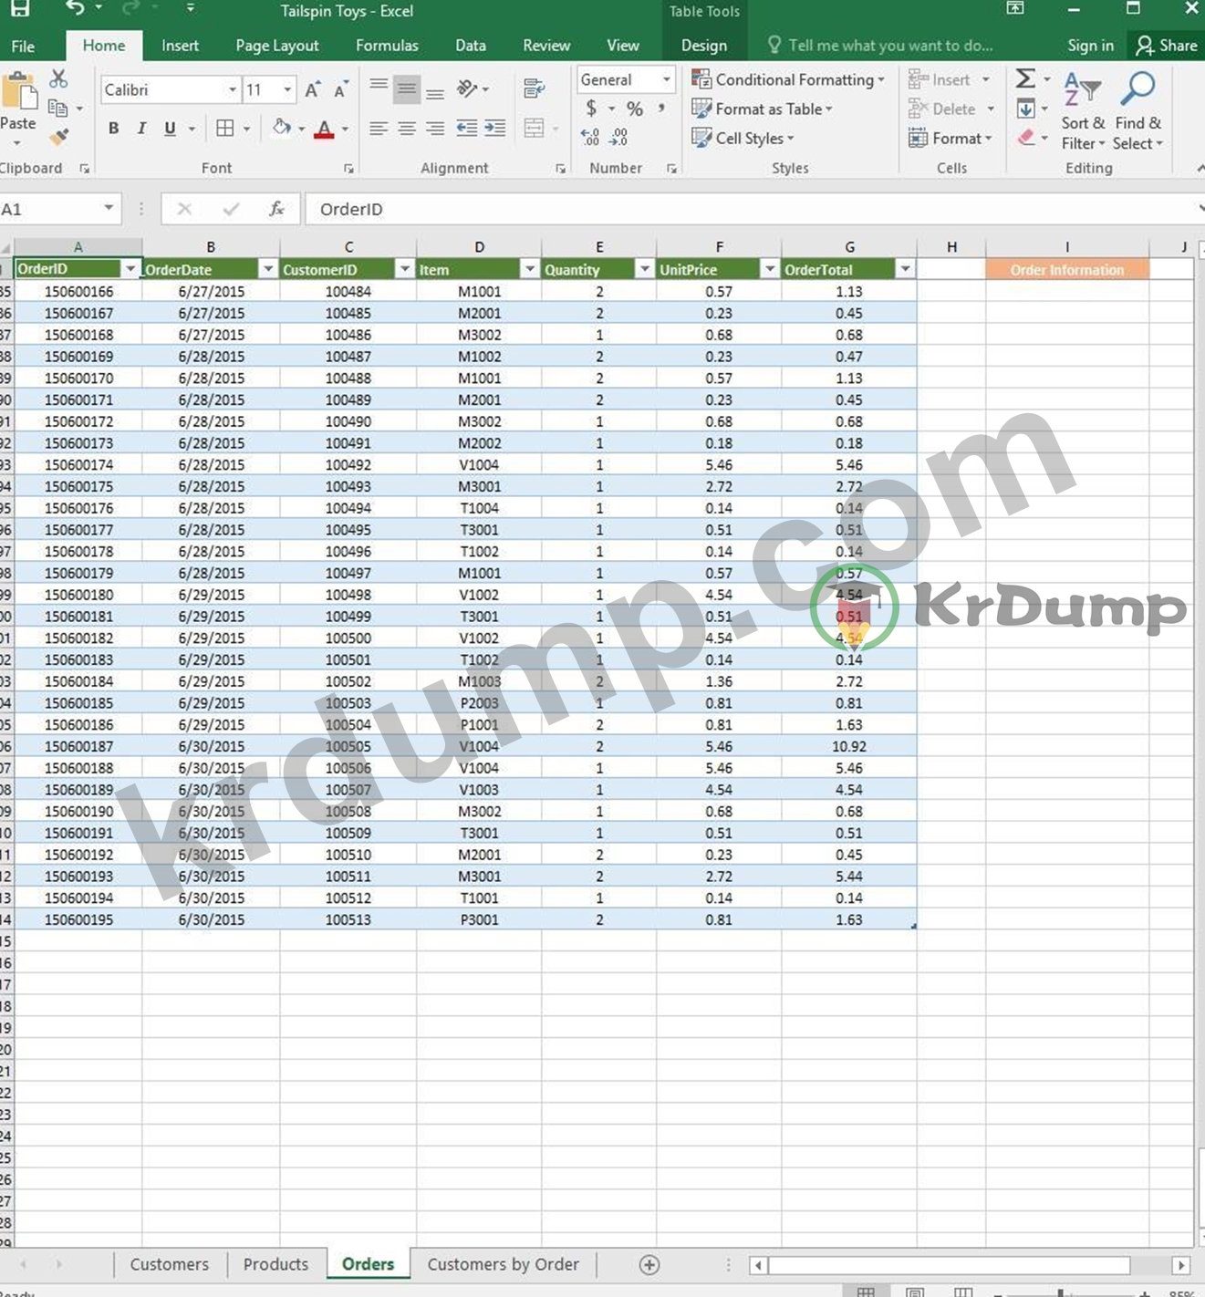Click the Orientation text angle icon
The height and width of the screenshot is (1297, 1205).
pos(467,88)
